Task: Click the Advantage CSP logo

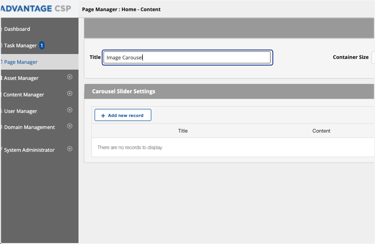Action: (x=36, y=8)
